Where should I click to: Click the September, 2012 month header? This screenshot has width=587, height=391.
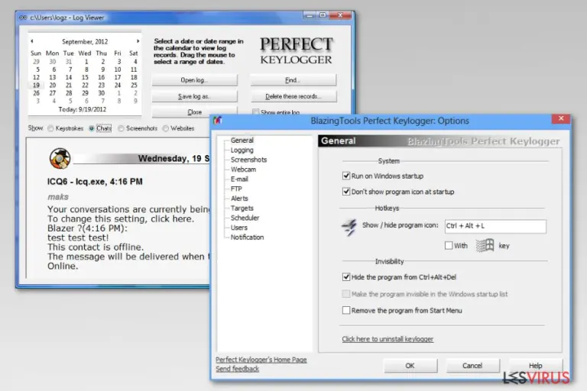coord(85,41)
